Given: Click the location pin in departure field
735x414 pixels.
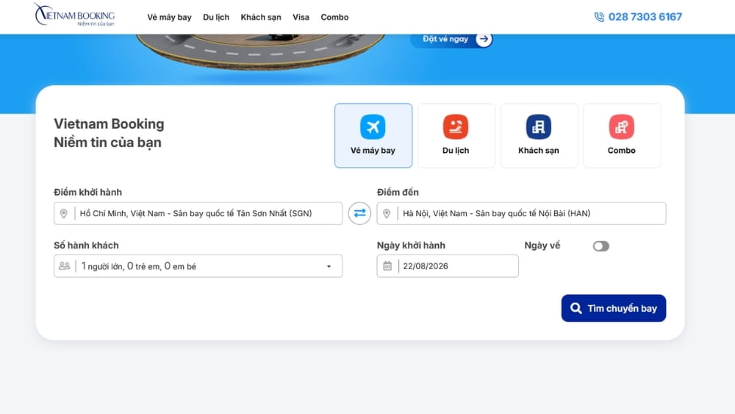Looking at the screenshot, I should click(x=64, y=214).
